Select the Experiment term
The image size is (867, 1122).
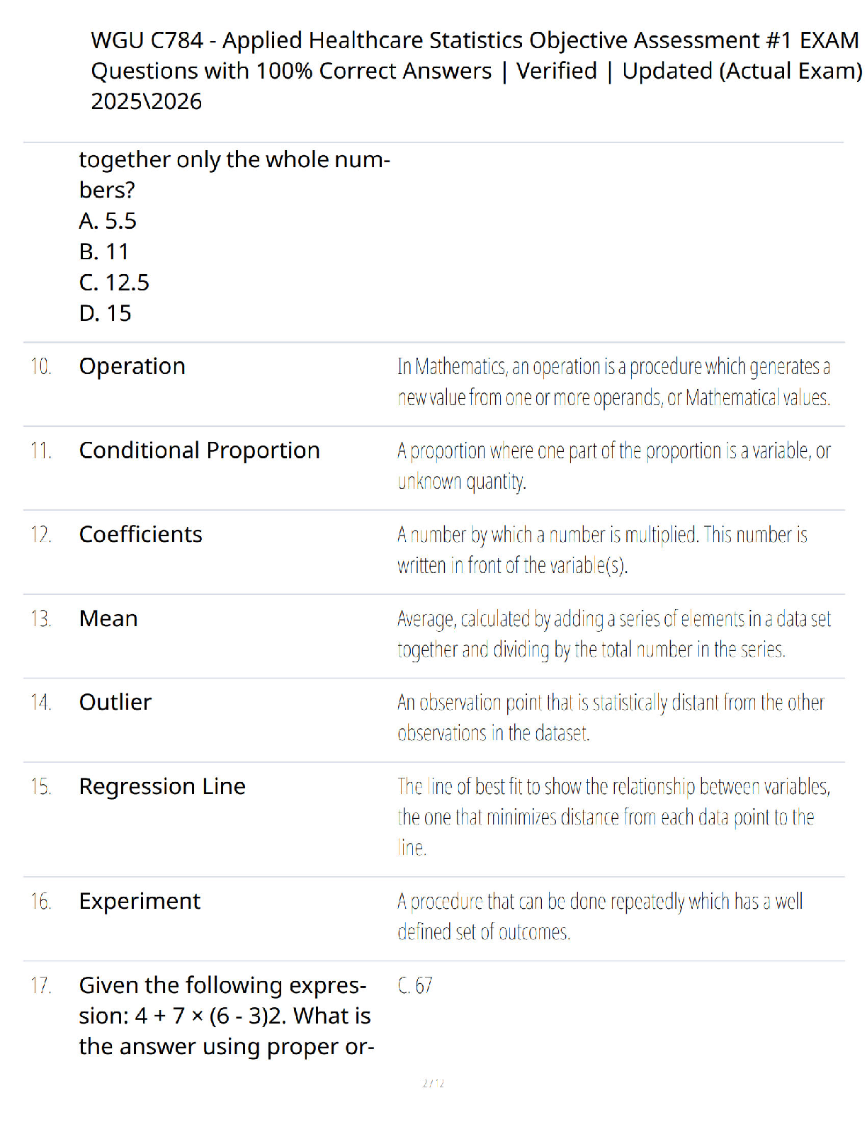140,901
